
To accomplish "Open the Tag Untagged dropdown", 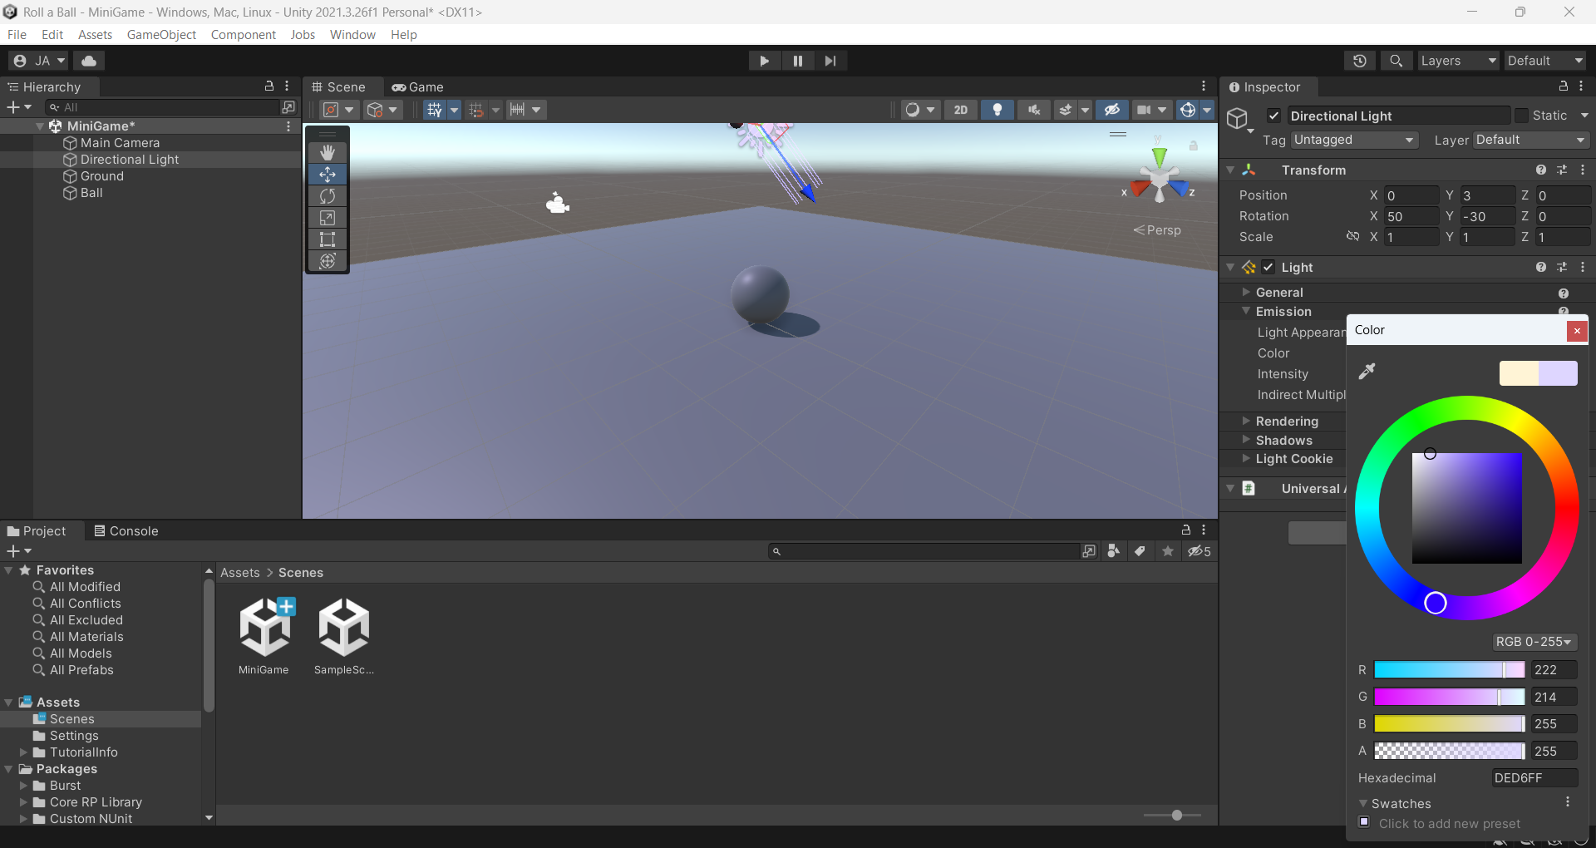I will pos(1354,140).
